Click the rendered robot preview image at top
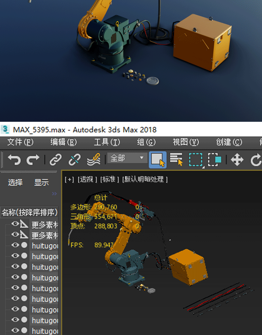The height and width of the screenshot is (335, 262). [131, 61]
